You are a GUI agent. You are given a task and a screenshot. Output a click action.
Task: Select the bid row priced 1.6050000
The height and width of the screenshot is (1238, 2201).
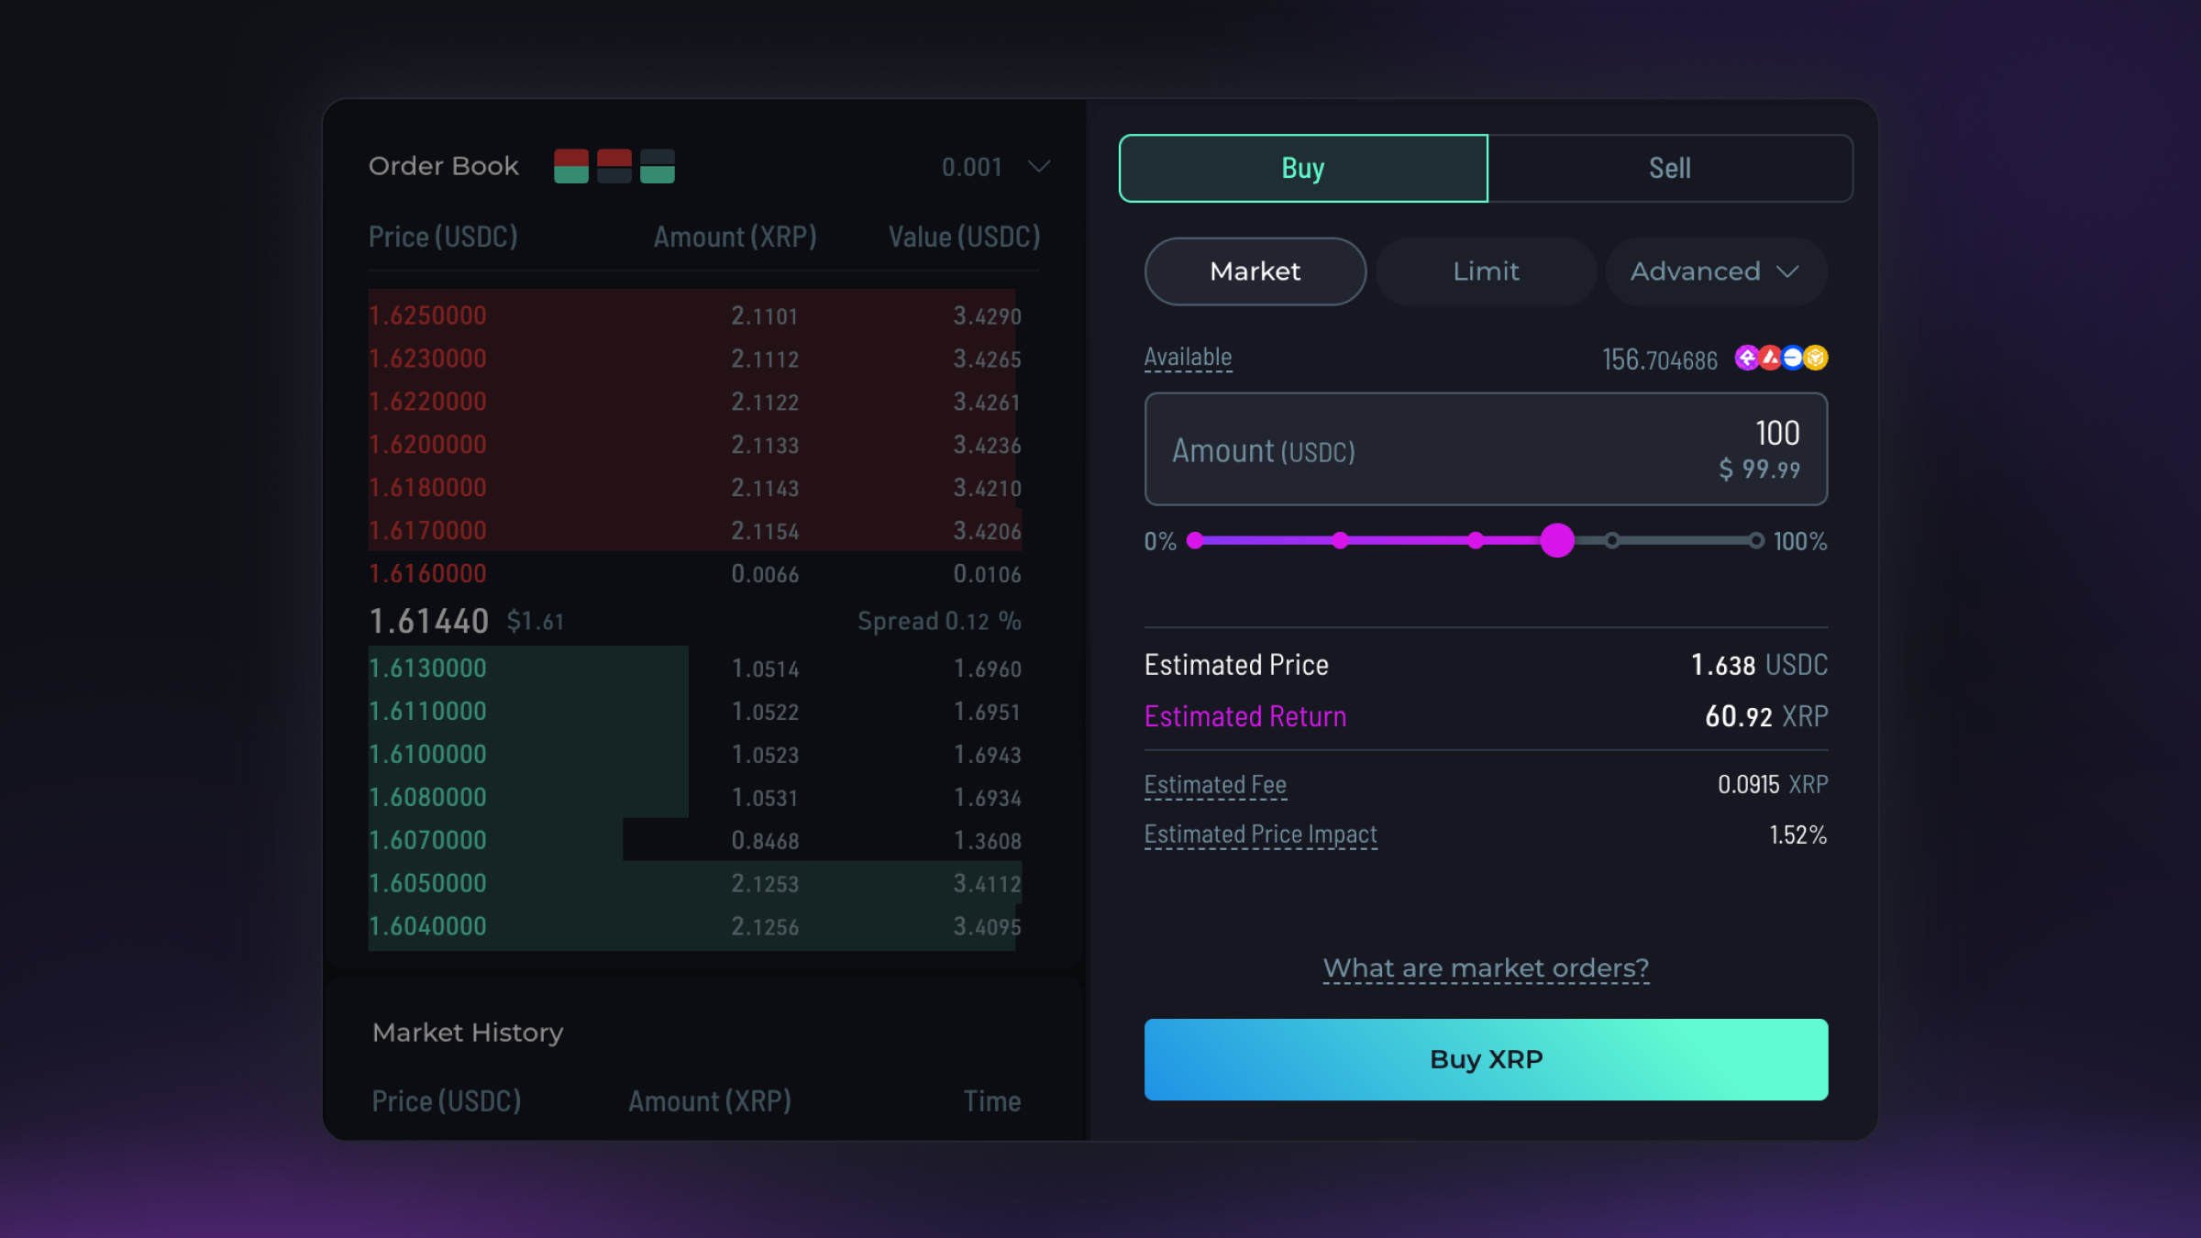point(695,884)
